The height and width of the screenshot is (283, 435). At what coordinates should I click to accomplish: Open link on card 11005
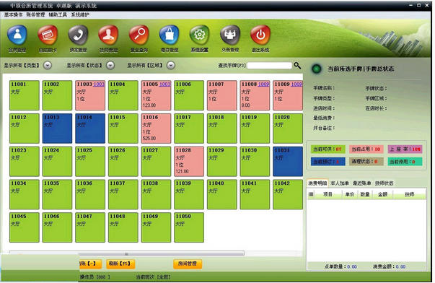(x=164, y=84)
